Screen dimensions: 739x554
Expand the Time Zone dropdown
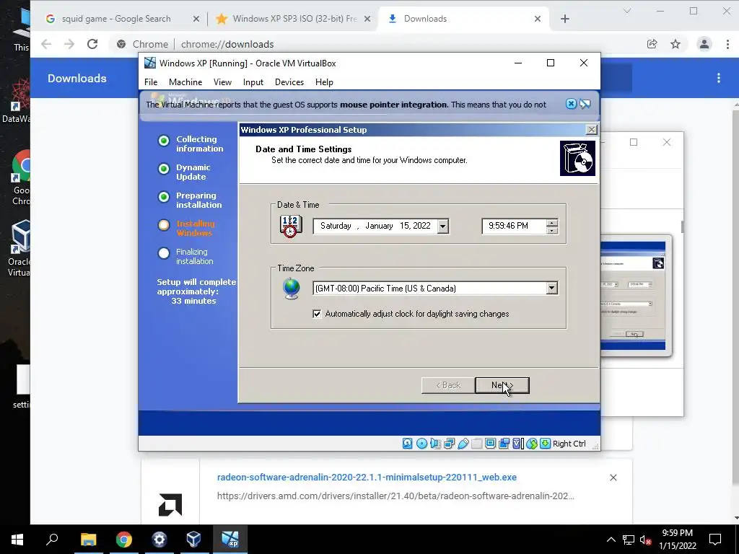pos(551,289)
